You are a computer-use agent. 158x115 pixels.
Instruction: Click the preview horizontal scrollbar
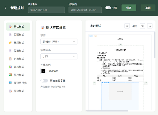tap(107, 111)
